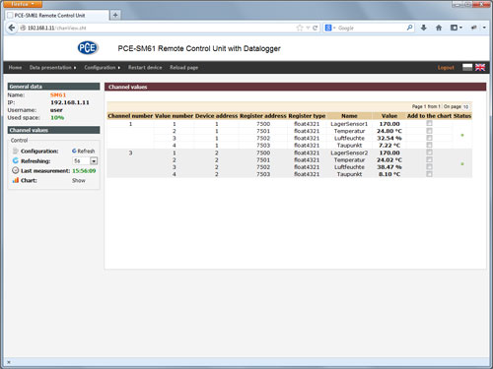Select the PCE-SM61 Remote Control Unit tab
This screenshot has width=493, height=369.
pyautogui.click(x=57, y=15)
